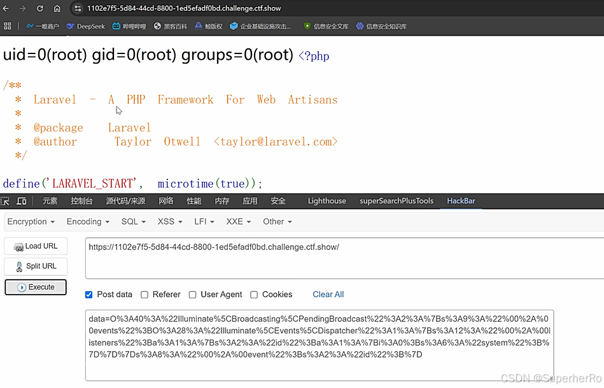Open the 信息安全知识库 bookmark
The height and width of the screenshot is (388, 604).
tap(381, 26)
